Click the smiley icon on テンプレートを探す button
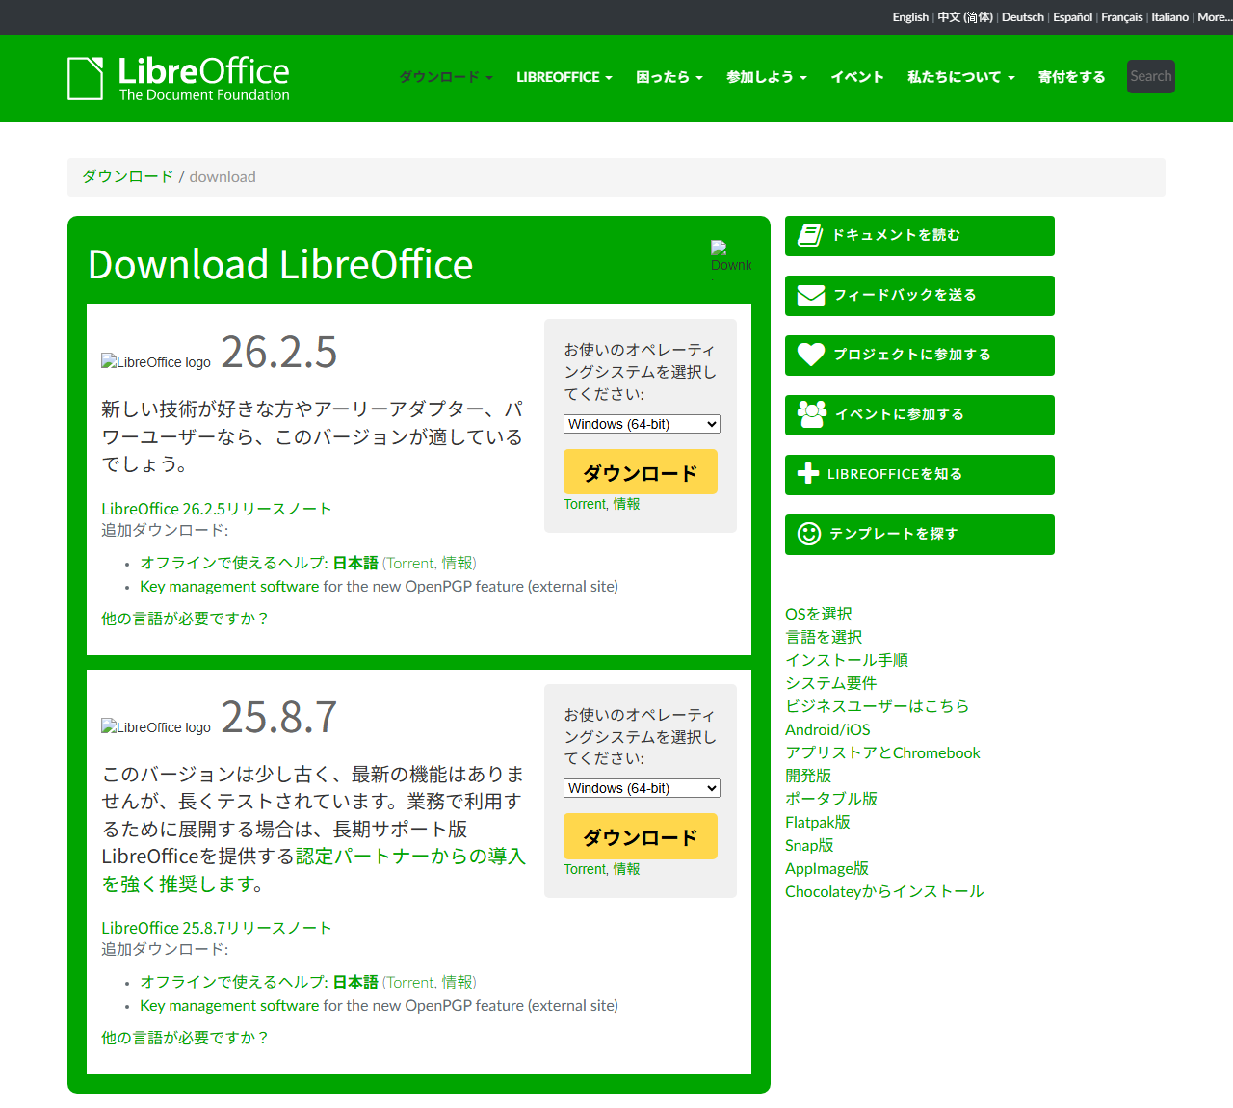This screenshot has height=1108, width=1233. pos(809,533)
